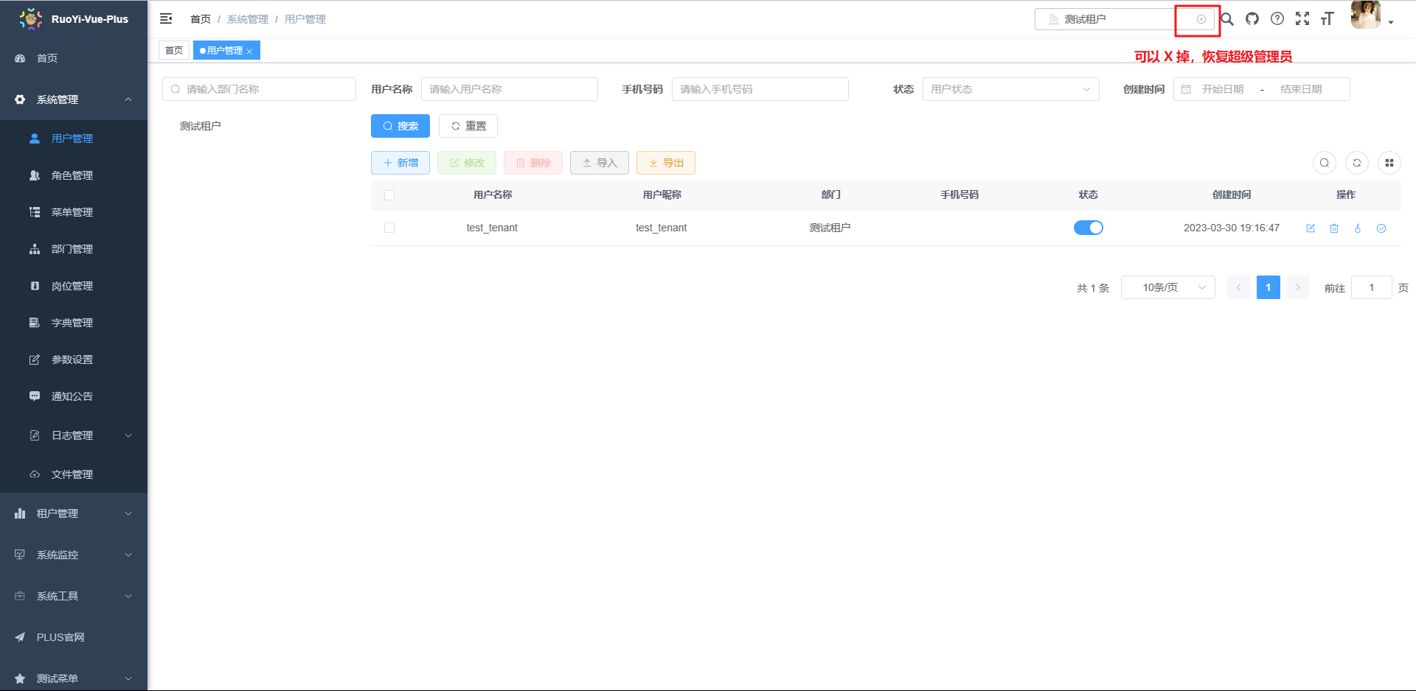Expand the 系统监控 sidebar group
Screen dimensions: 1416x691
click(x=74, y=555)
